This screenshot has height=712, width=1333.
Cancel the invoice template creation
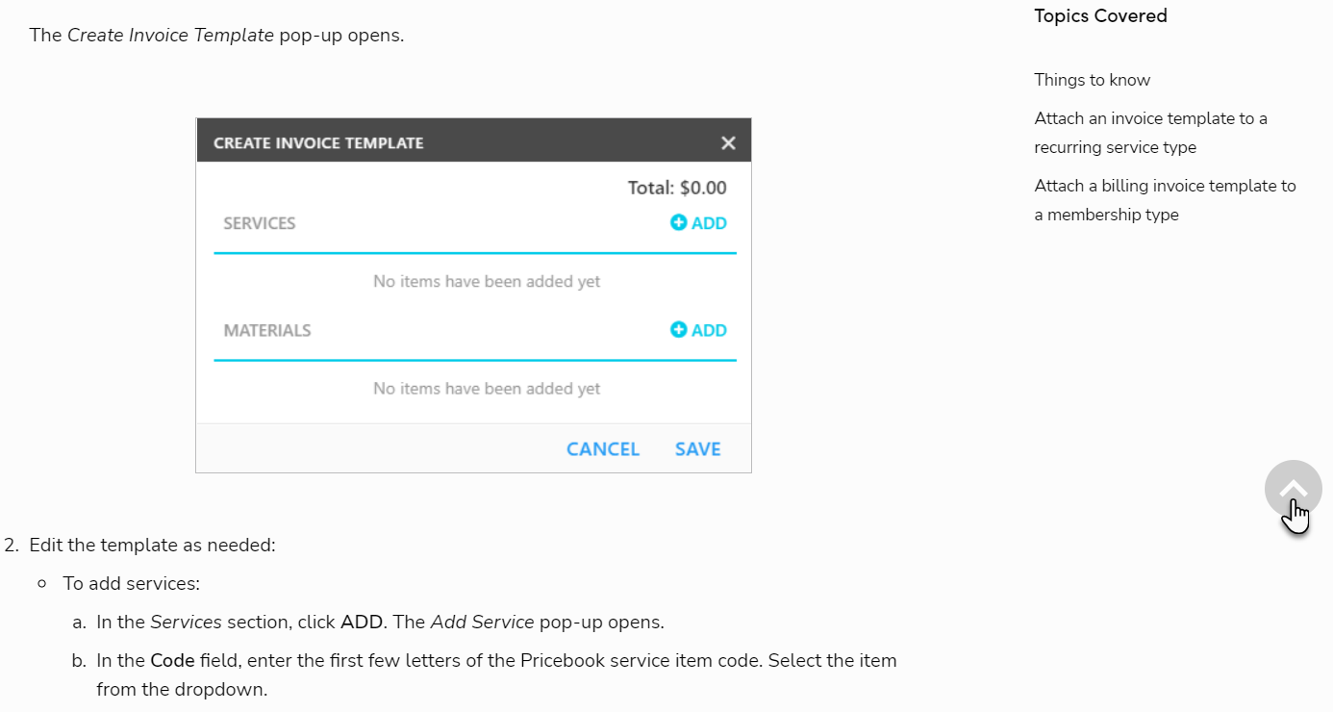603,449
